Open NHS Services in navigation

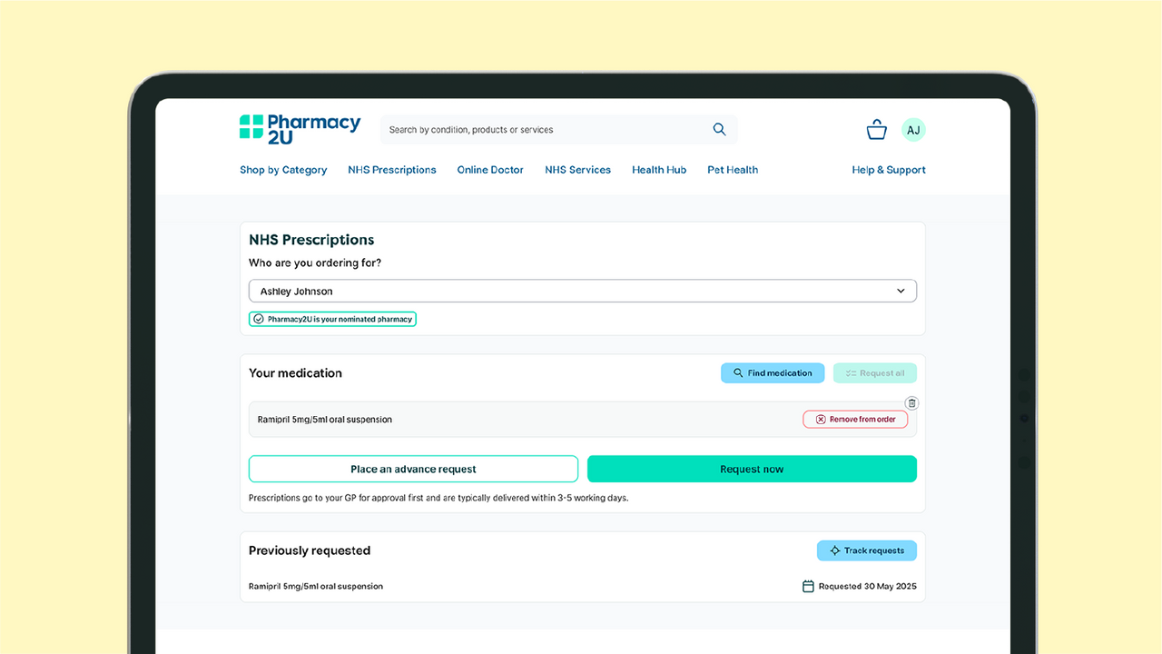pyautogui.click(x=577, y=170)
